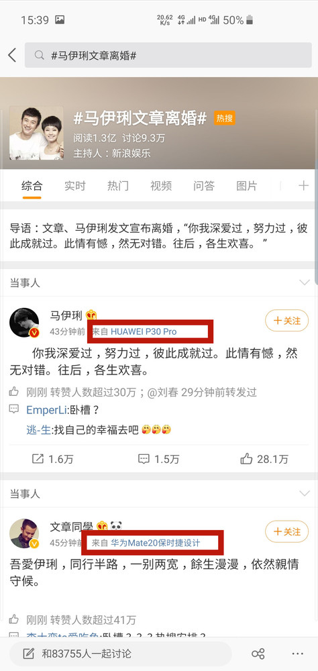This screenshot has height=671, width=318.
Task: Like 马伊琍's post with 28.1万 thumb
Action: (x=246, y=459)
